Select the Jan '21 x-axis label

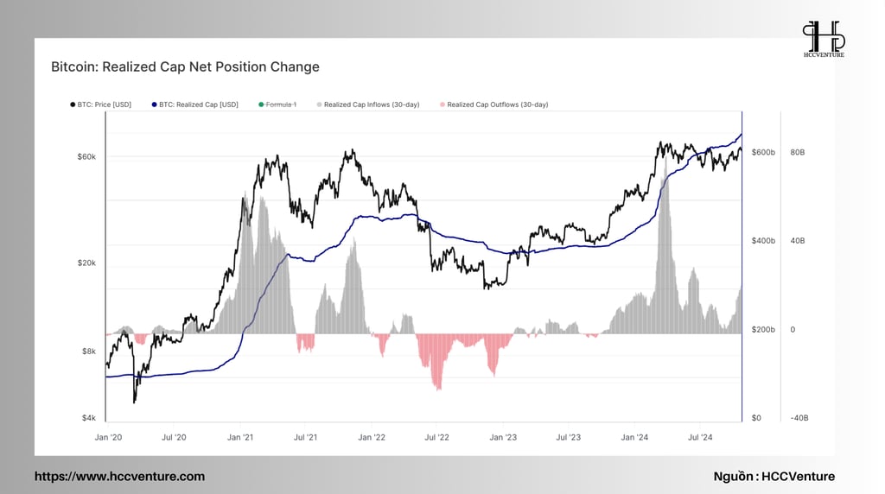[240, 437]
